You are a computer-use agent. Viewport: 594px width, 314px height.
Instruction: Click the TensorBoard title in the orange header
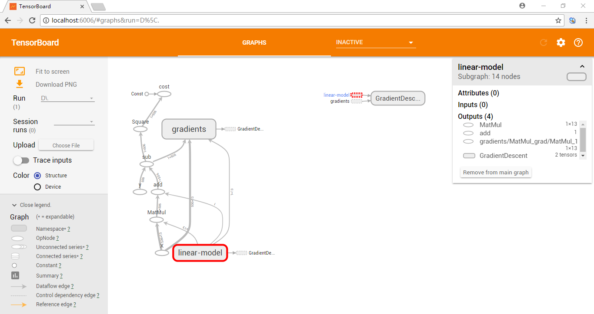point(35,43)
